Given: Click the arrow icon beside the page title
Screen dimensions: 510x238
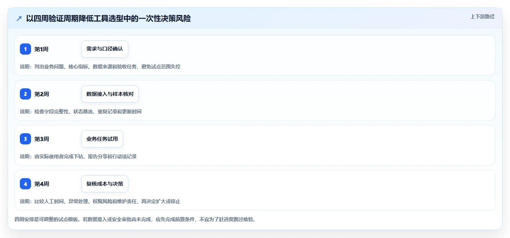Looking at the screenshot, I should (19, 19).
